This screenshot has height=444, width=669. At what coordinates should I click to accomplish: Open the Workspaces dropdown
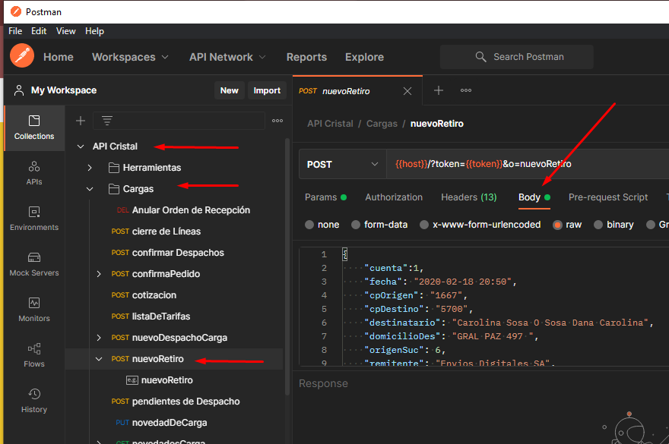coord(130,57)
